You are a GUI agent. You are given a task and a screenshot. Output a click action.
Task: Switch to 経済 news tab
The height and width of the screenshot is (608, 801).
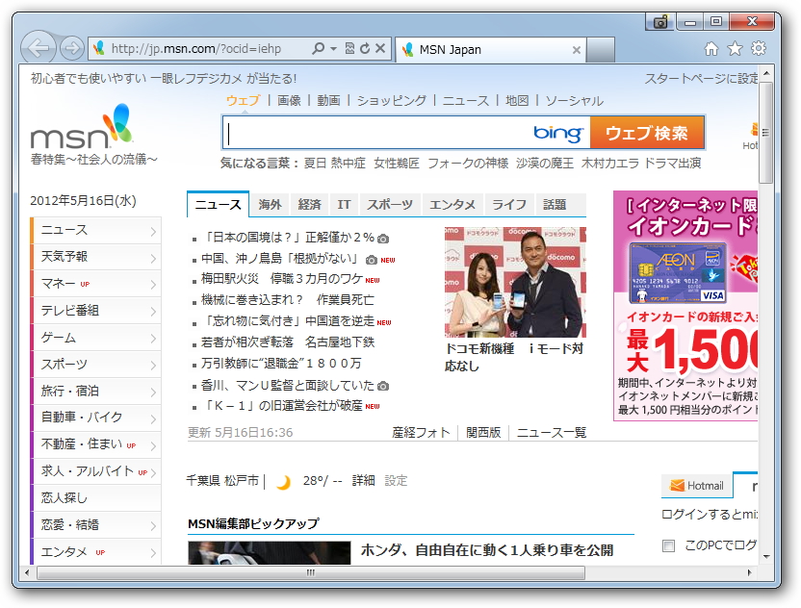coord(310,205)
